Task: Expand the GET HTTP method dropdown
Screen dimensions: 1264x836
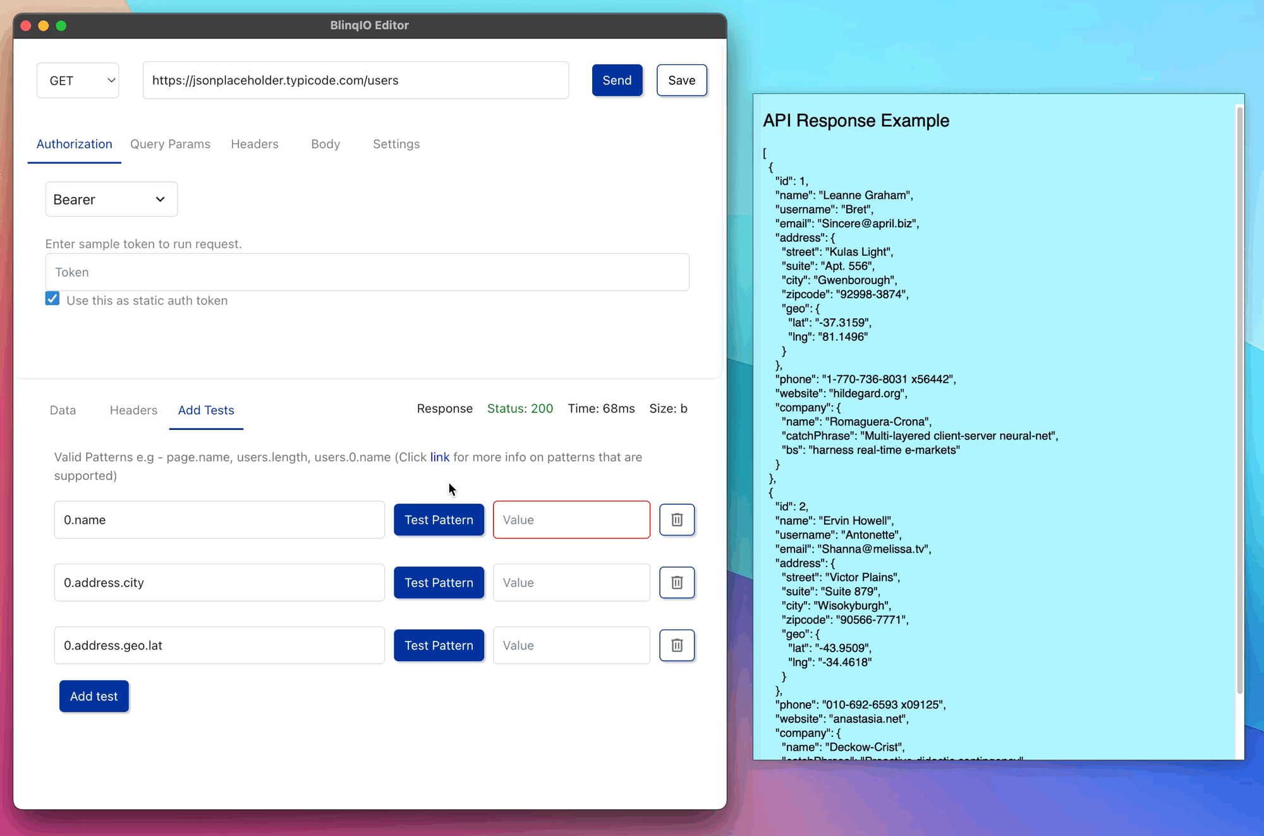Action: point(80,80)
